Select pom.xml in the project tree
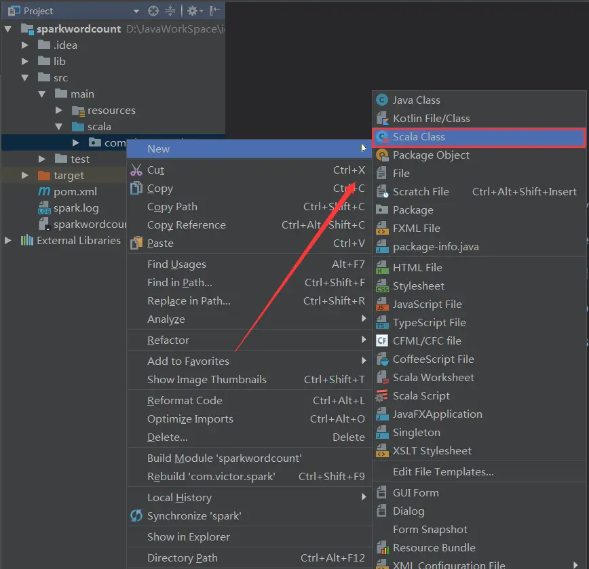 pyautogui.click(x=75, y=192)
